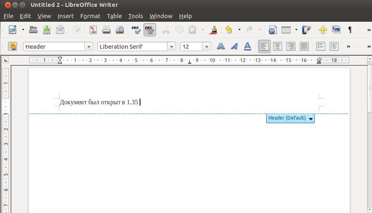372x213 pixels.
Task: Click the Header paragraph style field
Action: click(54, 46)
